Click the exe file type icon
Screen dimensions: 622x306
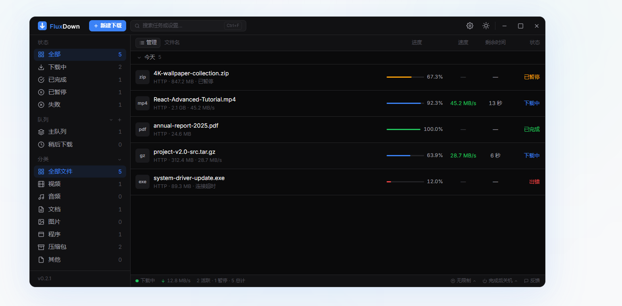click(142, 182)
